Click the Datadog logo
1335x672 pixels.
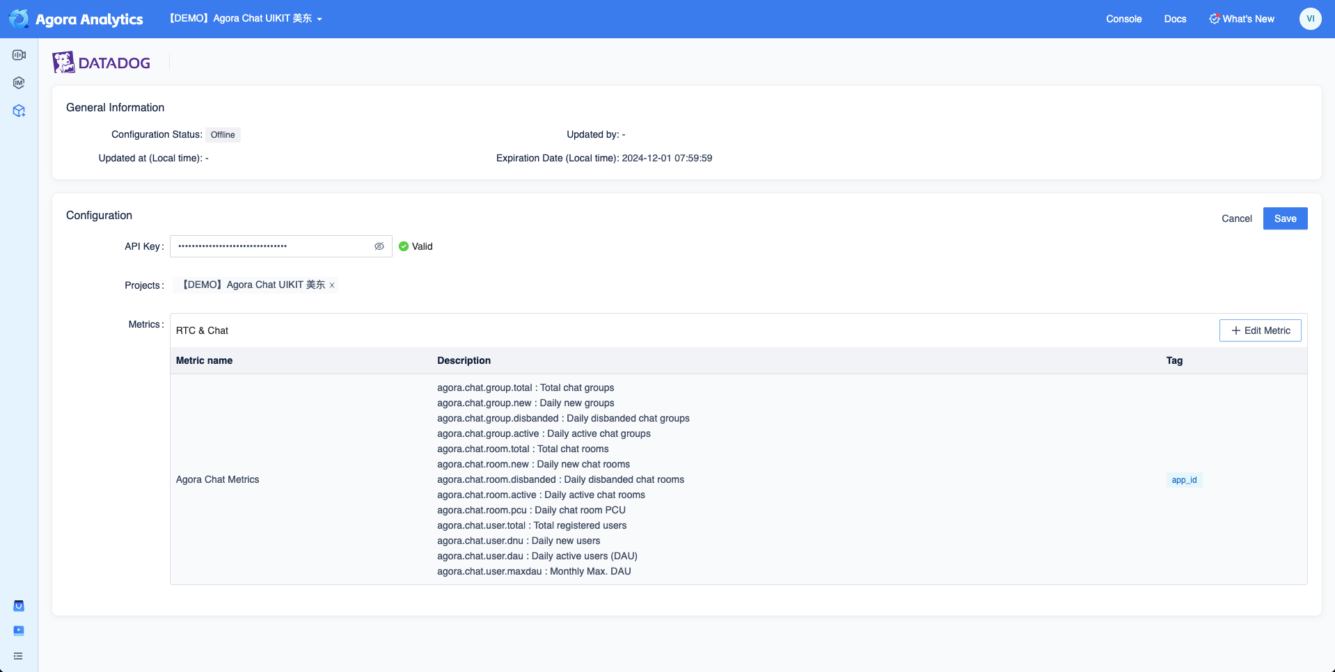point(102,63)
